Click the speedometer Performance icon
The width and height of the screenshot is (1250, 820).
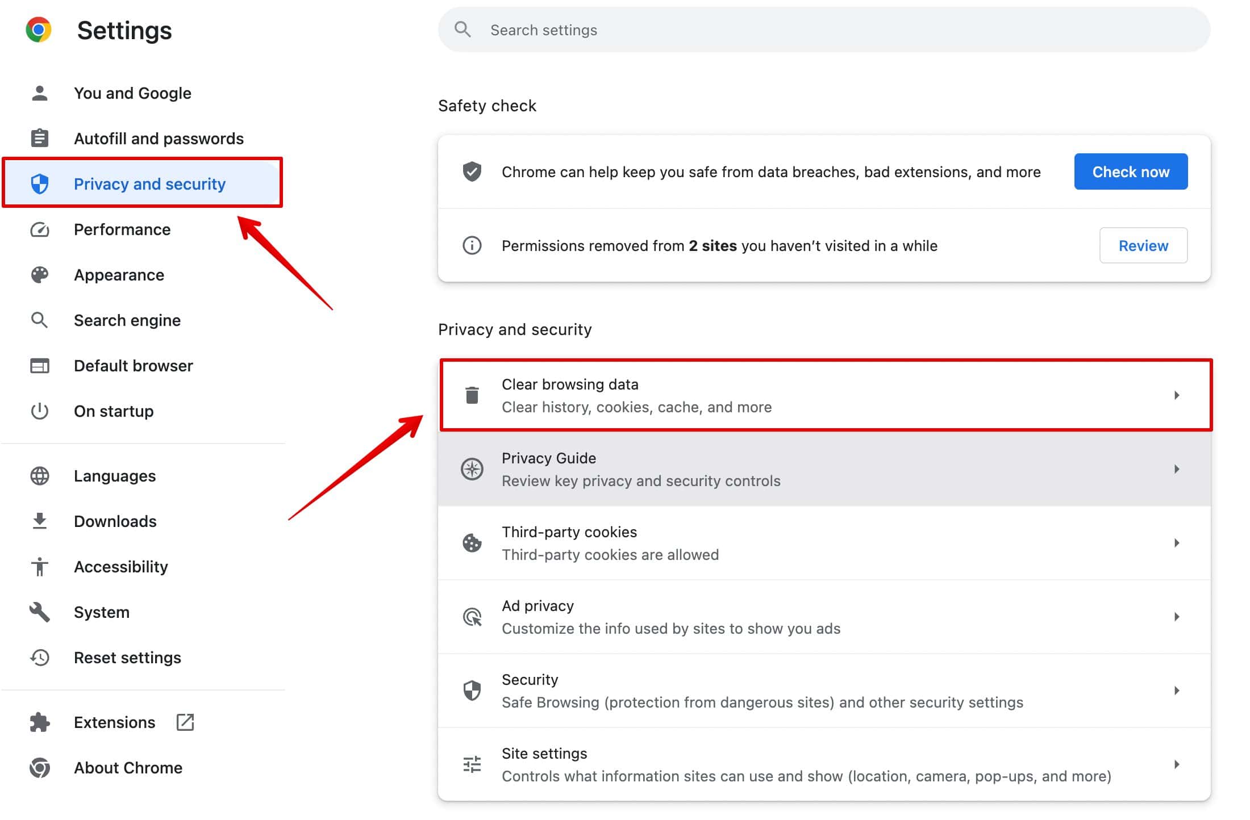40,229
